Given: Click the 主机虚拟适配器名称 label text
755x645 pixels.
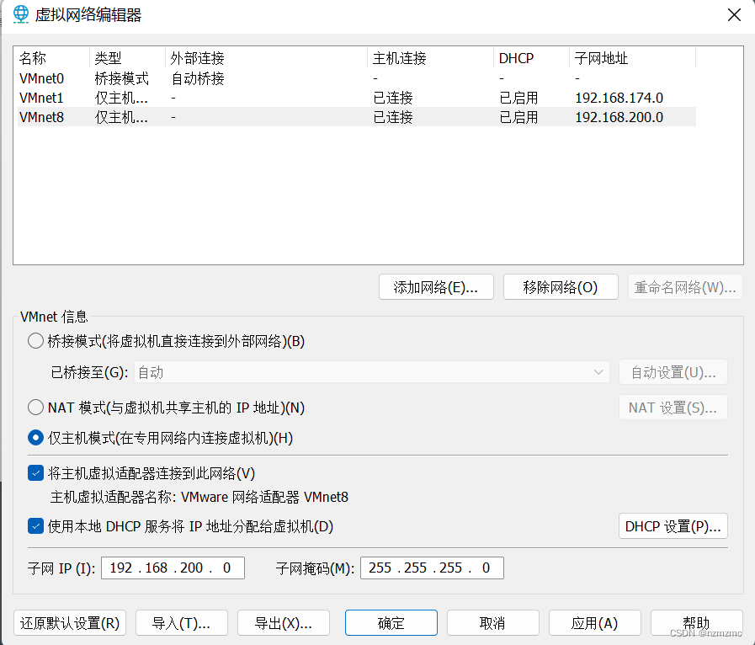Looking at the screenshot, I should coord(113,497).
